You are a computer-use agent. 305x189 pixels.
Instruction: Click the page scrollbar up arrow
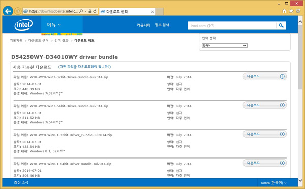(300, 22)
